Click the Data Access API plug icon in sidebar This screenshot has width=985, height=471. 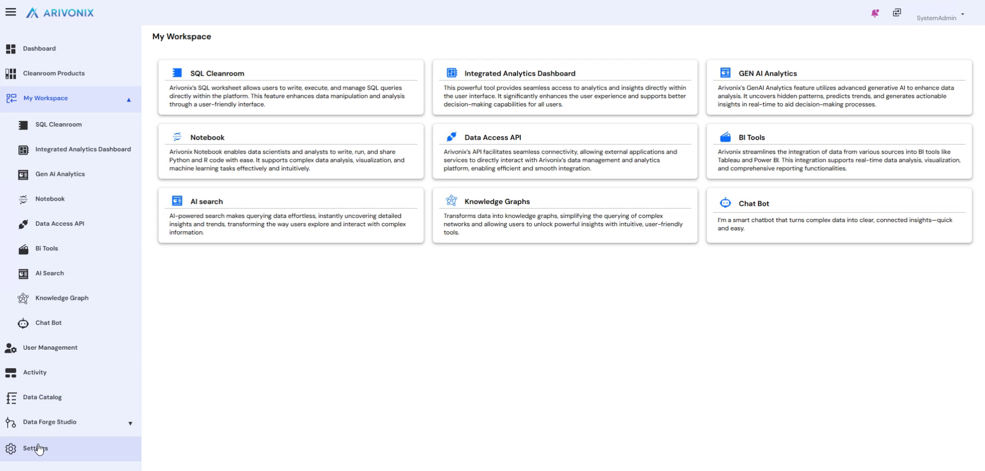[23, 224]
